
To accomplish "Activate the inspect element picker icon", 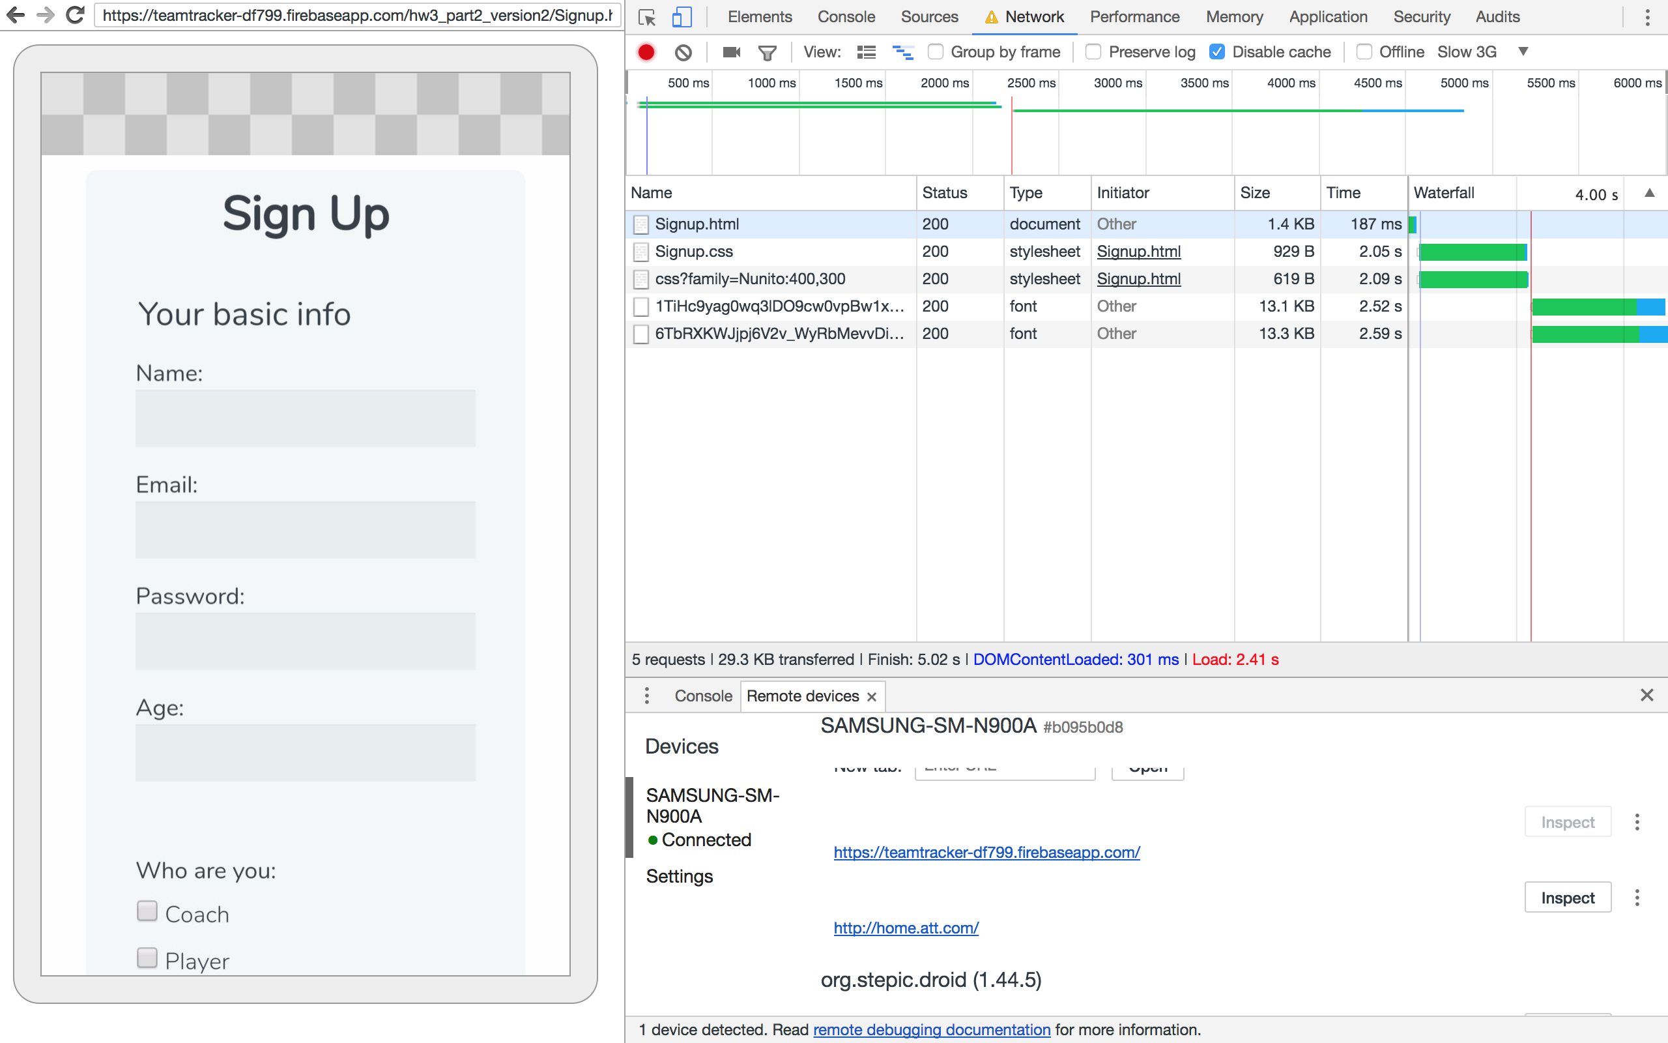I will pyautogui.click(x=646, y=17).
